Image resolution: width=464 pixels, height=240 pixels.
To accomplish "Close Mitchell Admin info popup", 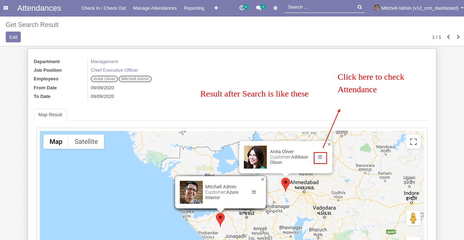I will (262, 179).
